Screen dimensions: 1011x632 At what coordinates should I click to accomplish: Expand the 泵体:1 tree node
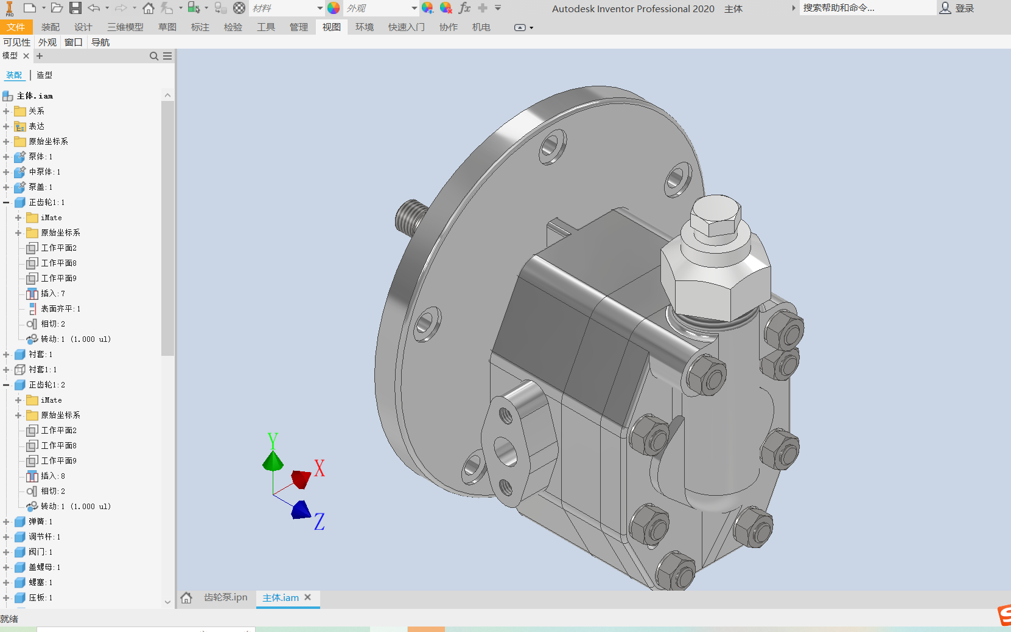click(x=6, y=157)
